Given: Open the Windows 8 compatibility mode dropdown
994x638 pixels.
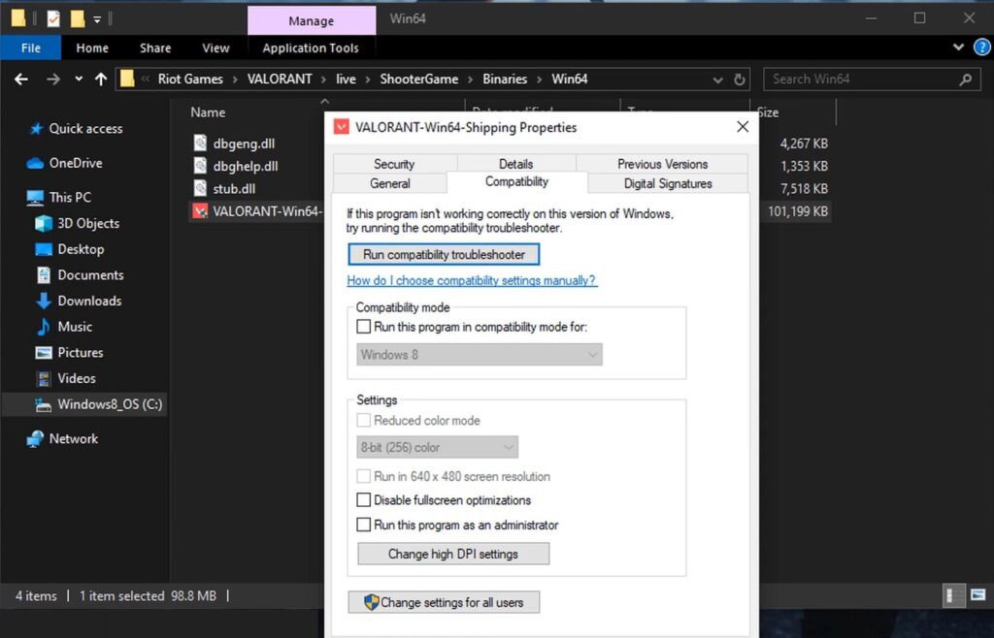Looking at the screenshot, I should coord(480,355).
